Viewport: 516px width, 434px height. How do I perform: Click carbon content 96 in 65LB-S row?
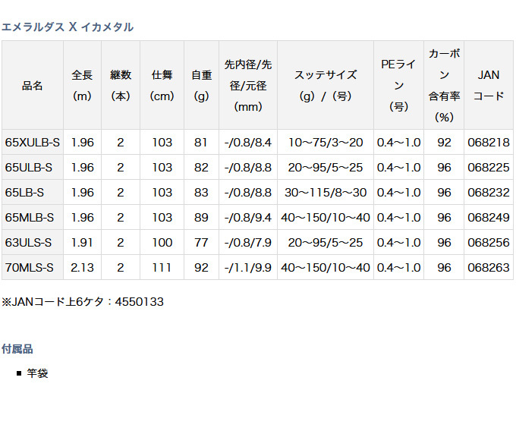tap(444, 193)
